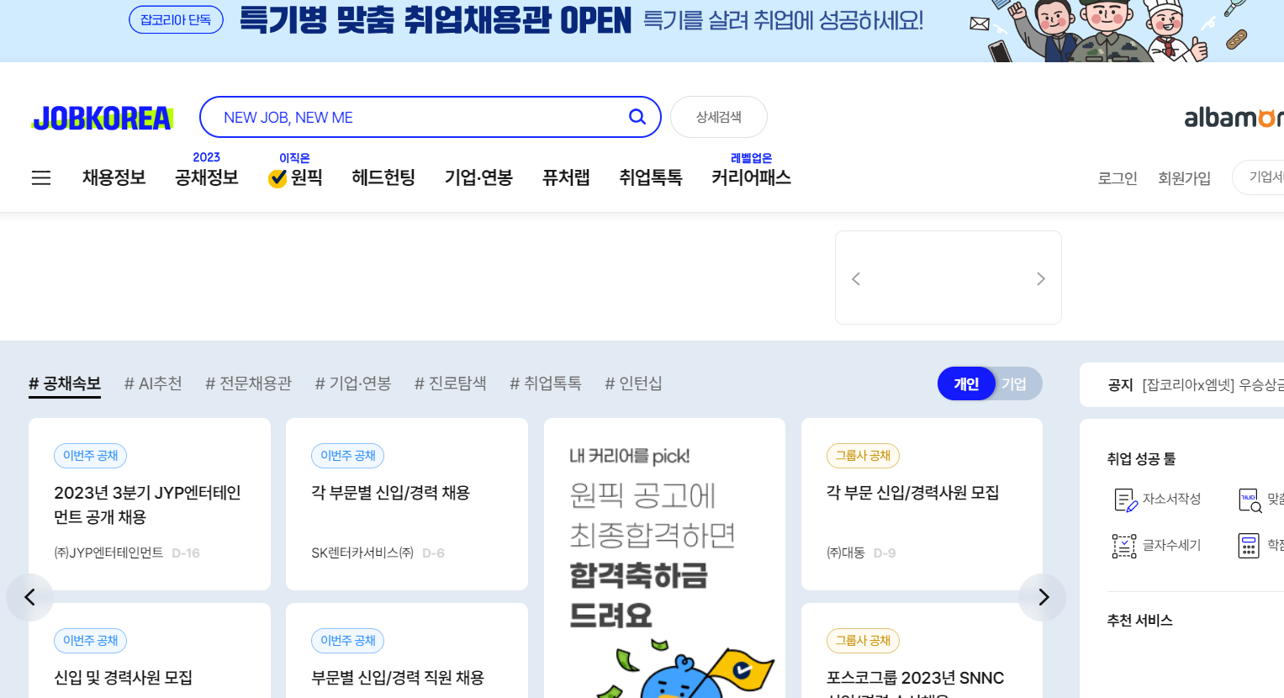1284x698 pixels.
Task: Click the search magnifier icon
Action: pos(637,117)
